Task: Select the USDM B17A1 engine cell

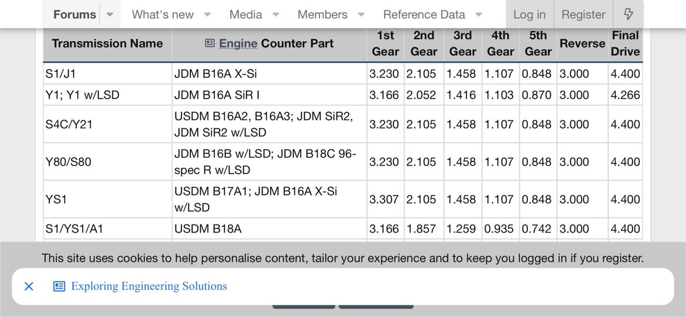Action: tap(270, 200)
